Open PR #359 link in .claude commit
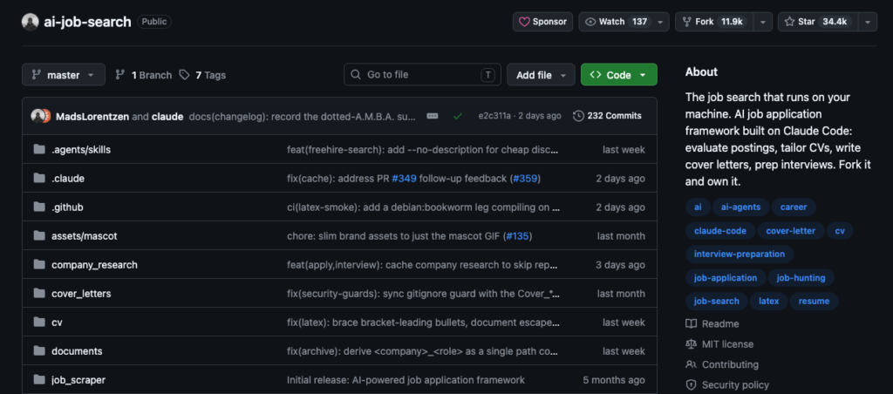Viewport: 893px width, 394px height. tap(524, 178)
